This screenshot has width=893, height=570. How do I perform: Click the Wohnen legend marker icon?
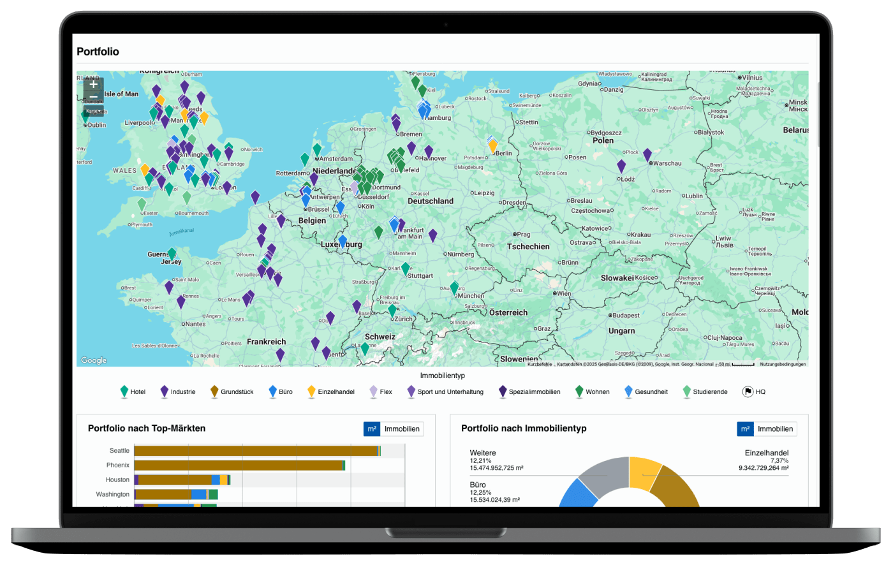(579, 392)
